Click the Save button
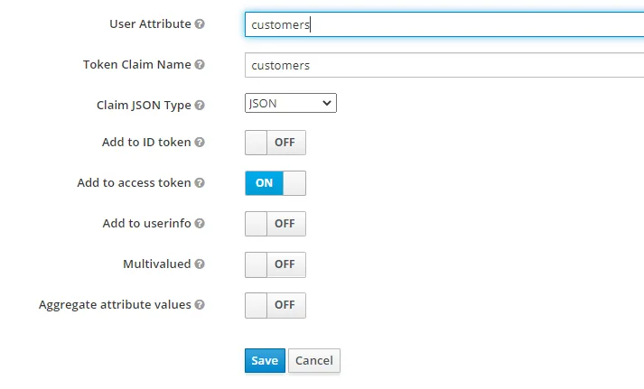Viewport: 644px width, 389px height. point(265,360)
